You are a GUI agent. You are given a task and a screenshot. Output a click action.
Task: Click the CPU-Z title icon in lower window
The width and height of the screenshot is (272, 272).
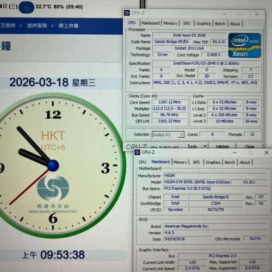[x=137, y=152]
